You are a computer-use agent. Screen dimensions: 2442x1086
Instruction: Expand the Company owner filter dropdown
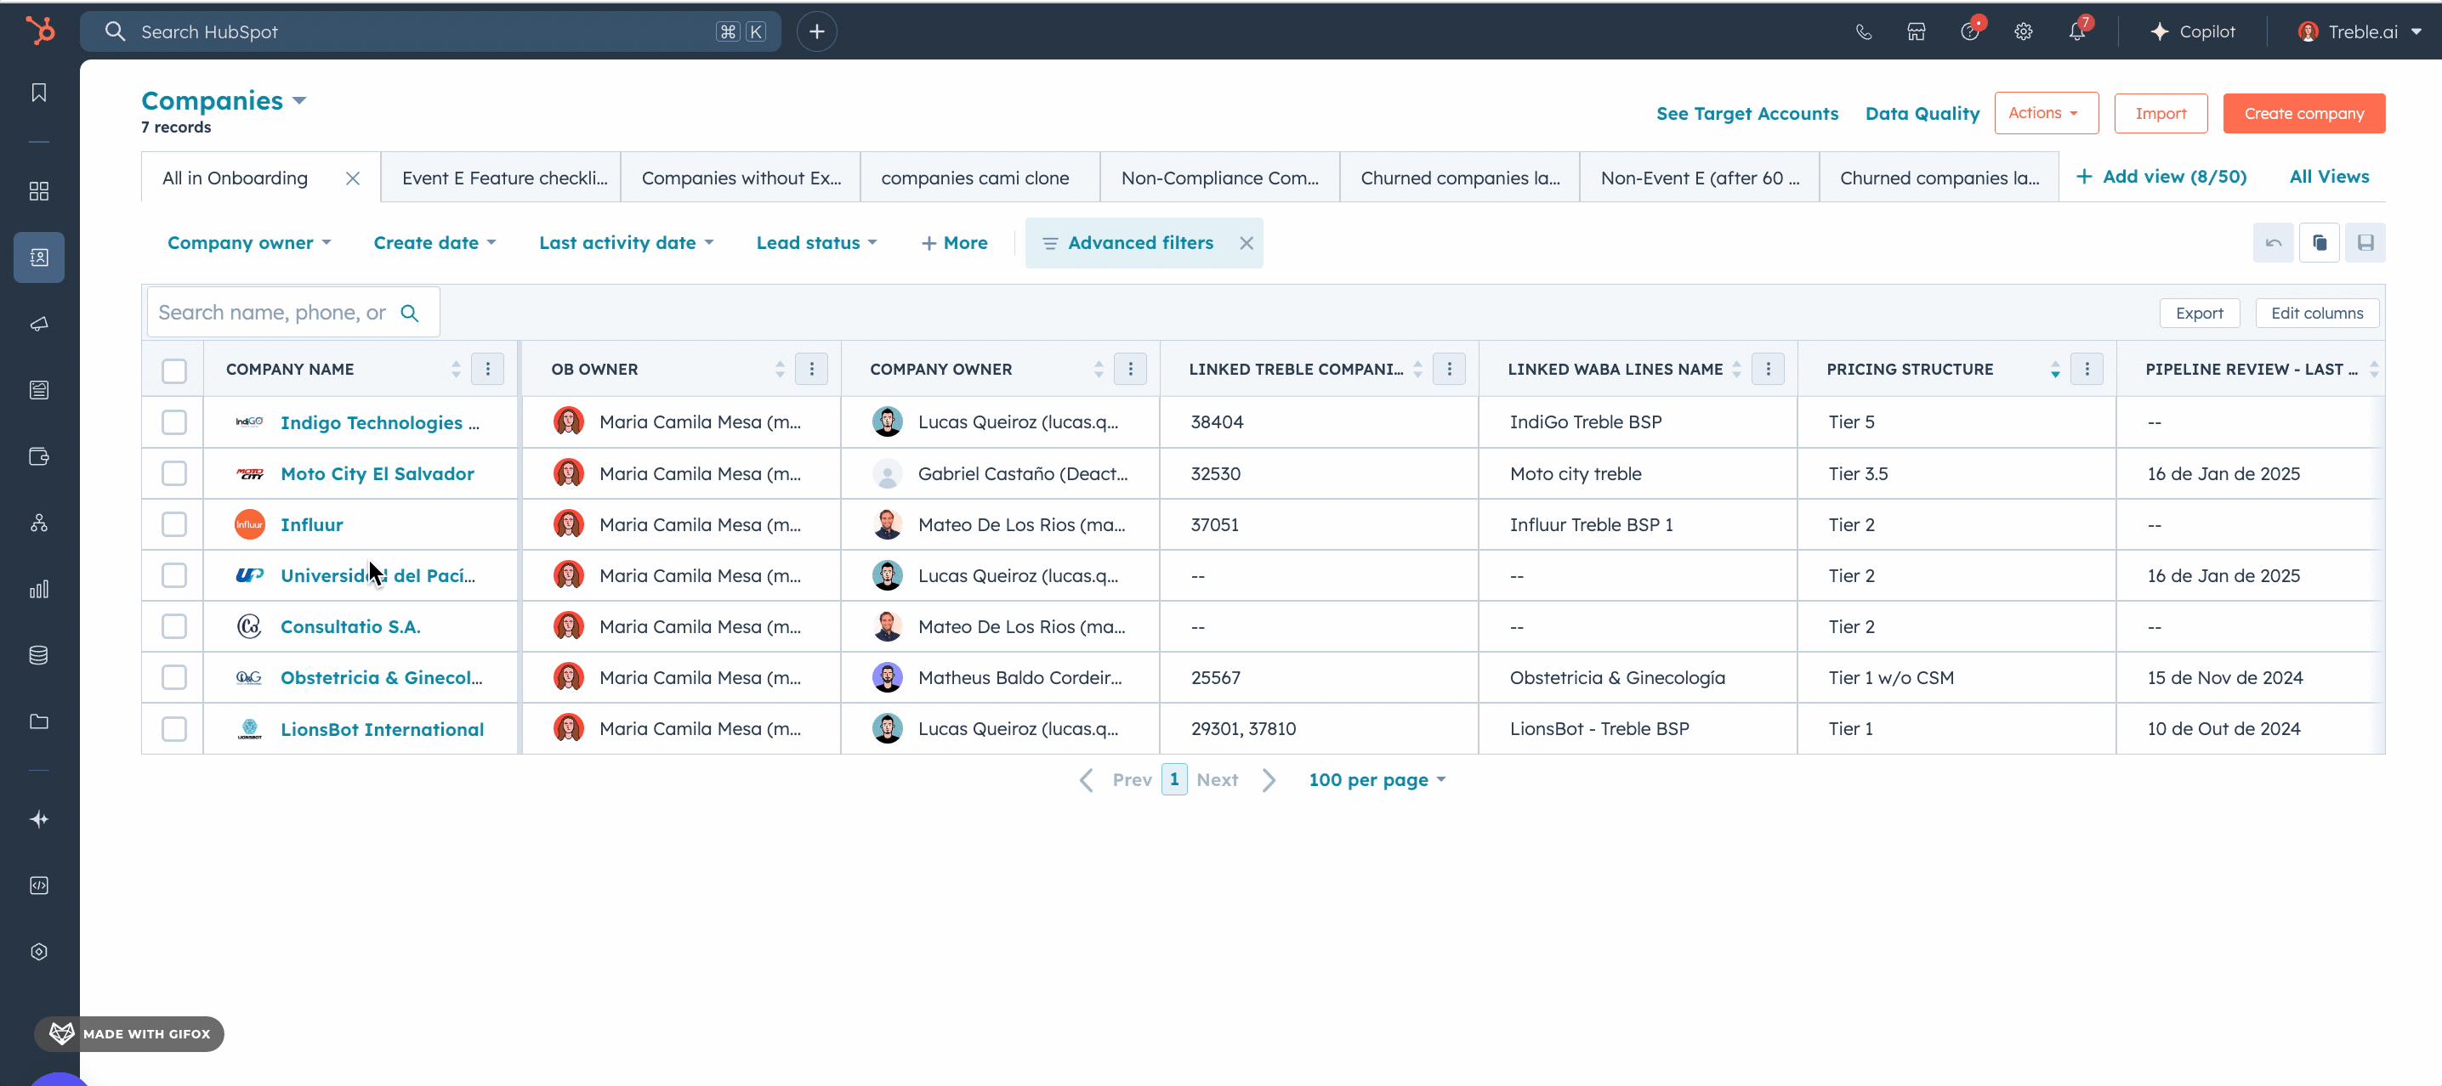248,242
